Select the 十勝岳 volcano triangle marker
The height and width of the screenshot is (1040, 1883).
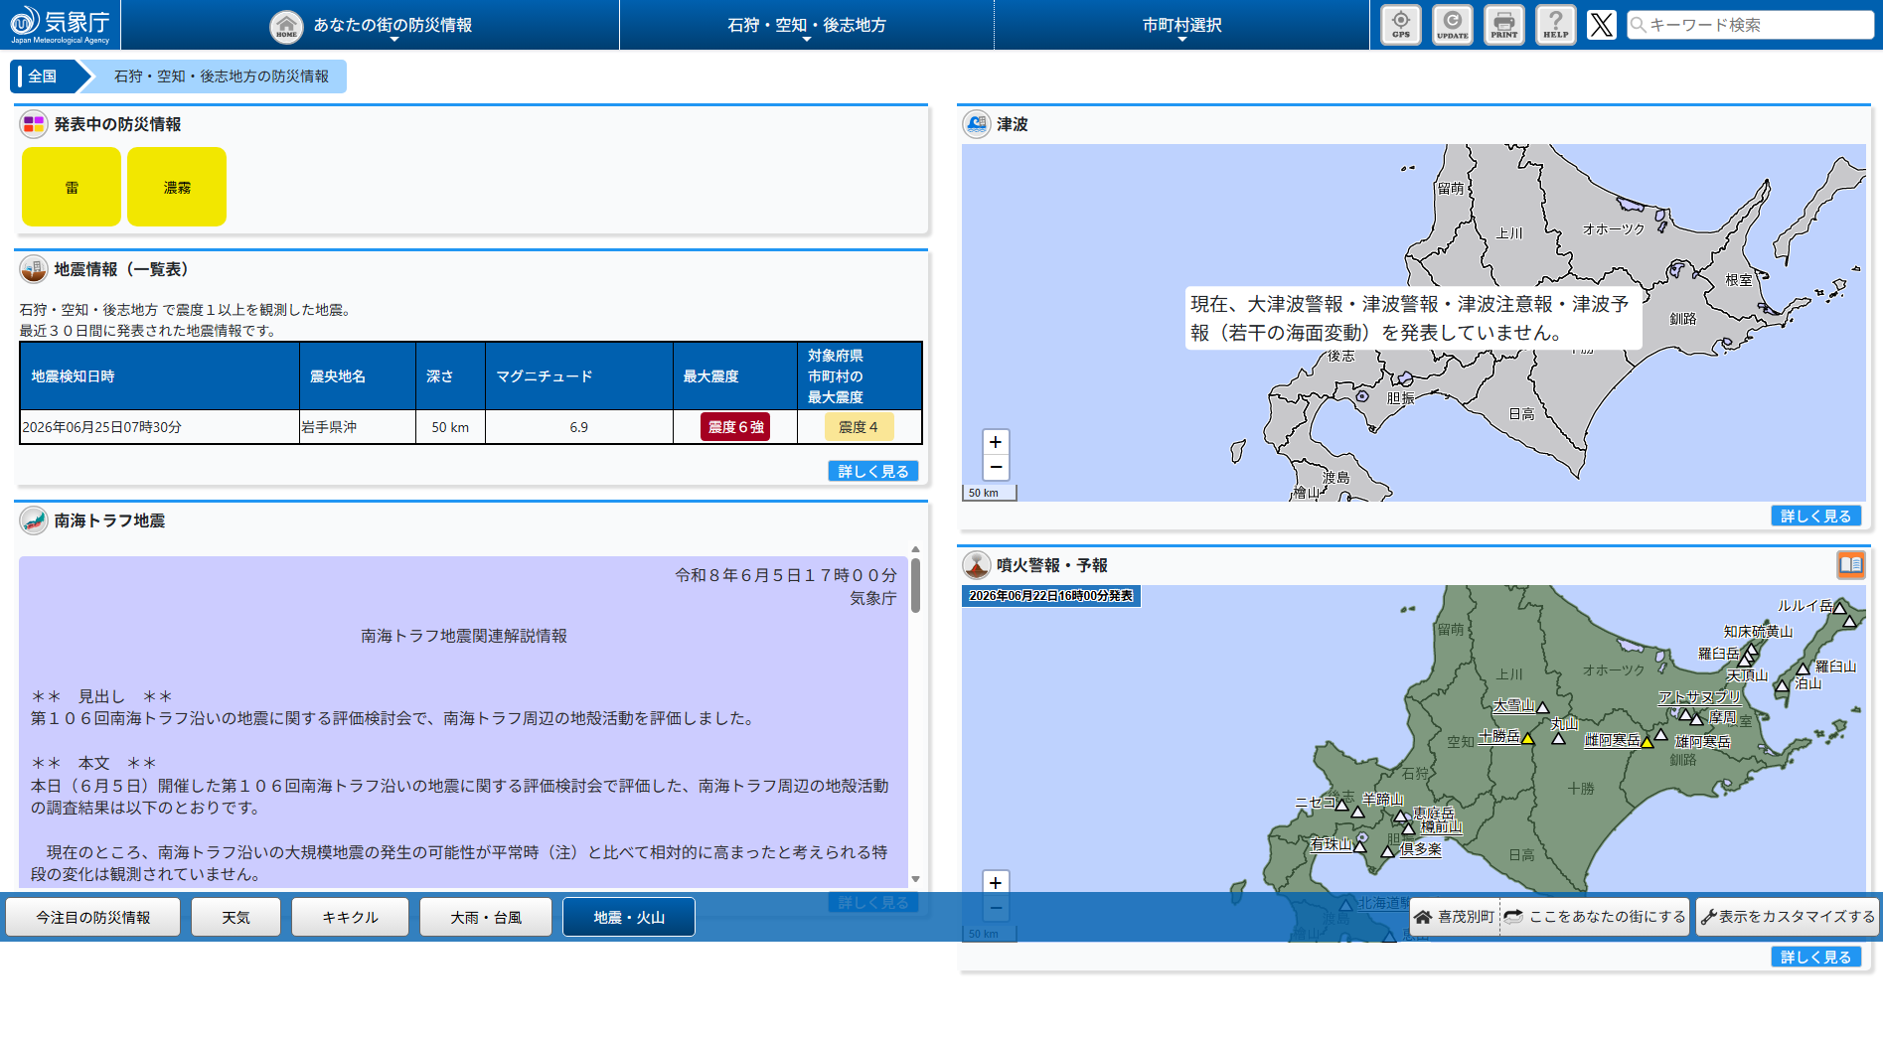click(x=1528, y=738)
